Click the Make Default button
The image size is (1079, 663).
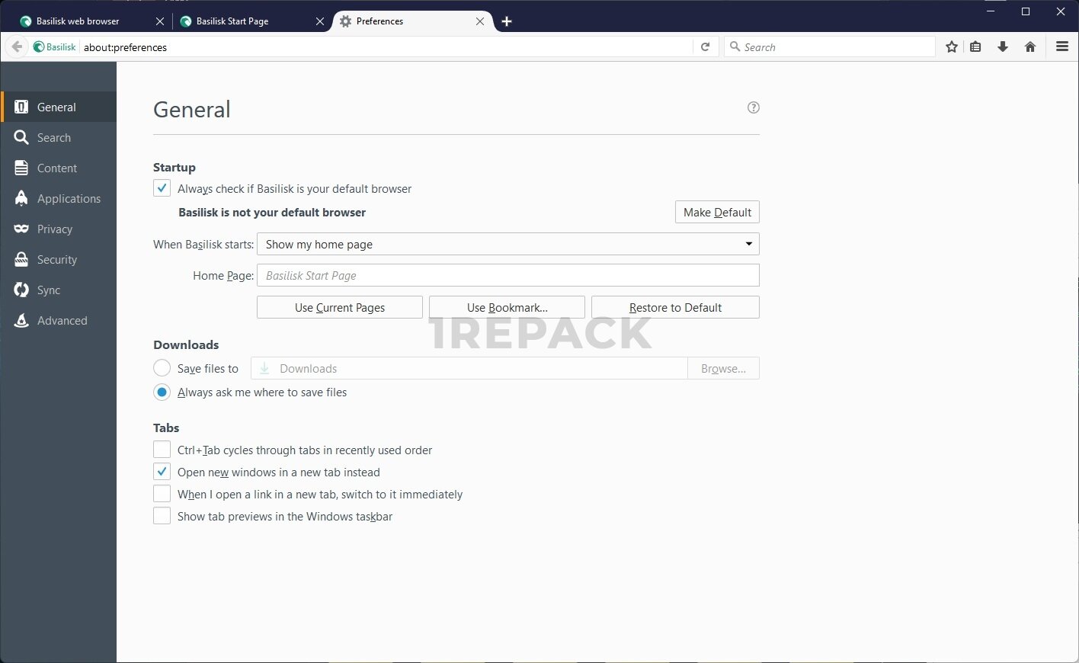(717, 212)
